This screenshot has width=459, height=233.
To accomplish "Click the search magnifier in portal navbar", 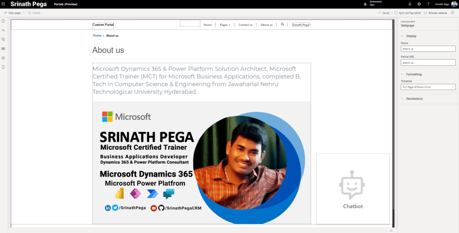I will pos(282,25).
